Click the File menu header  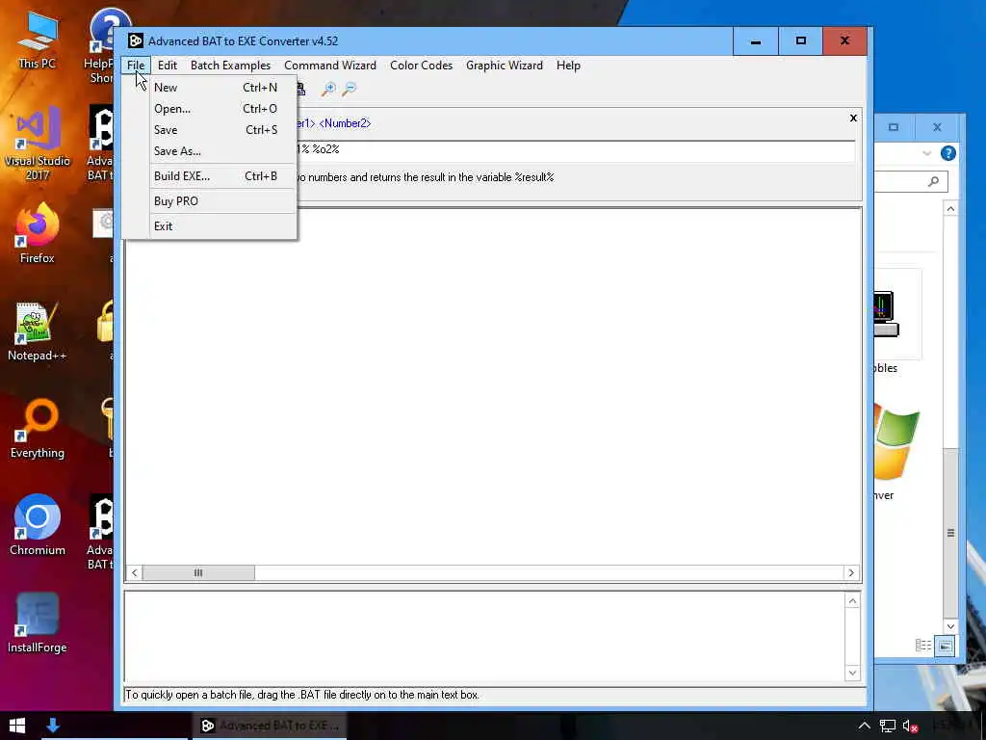[x=136, y=66]
